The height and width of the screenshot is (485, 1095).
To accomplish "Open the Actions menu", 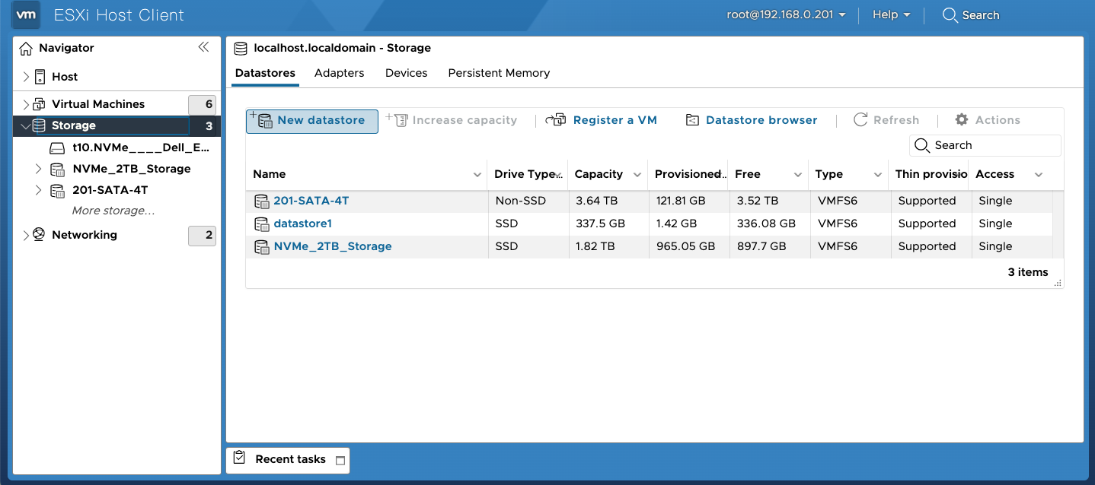I will pyautogui.click(x=988, y=120).
